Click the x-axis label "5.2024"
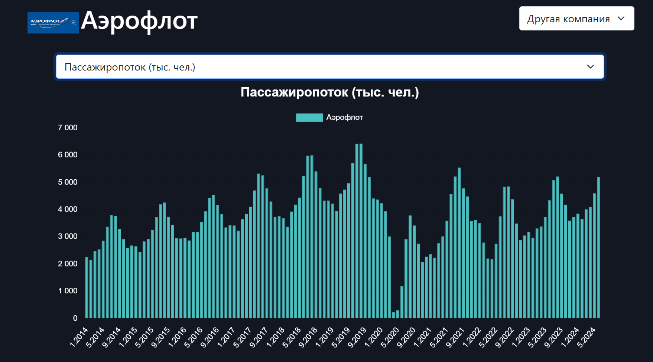The image size is (653, 362). pyautogui.click(x=587, y=337)
